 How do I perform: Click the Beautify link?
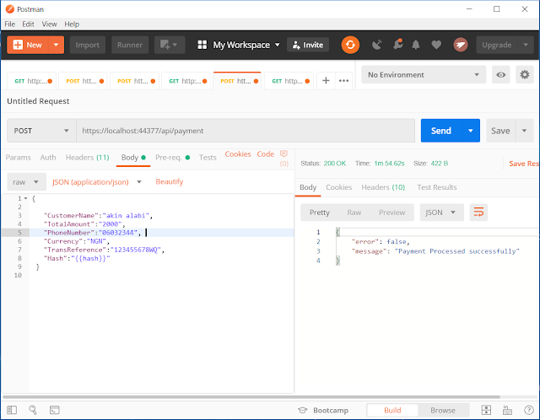point(169,182)
